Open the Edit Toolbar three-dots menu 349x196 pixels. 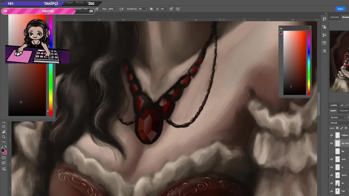(x=4, y=142)
